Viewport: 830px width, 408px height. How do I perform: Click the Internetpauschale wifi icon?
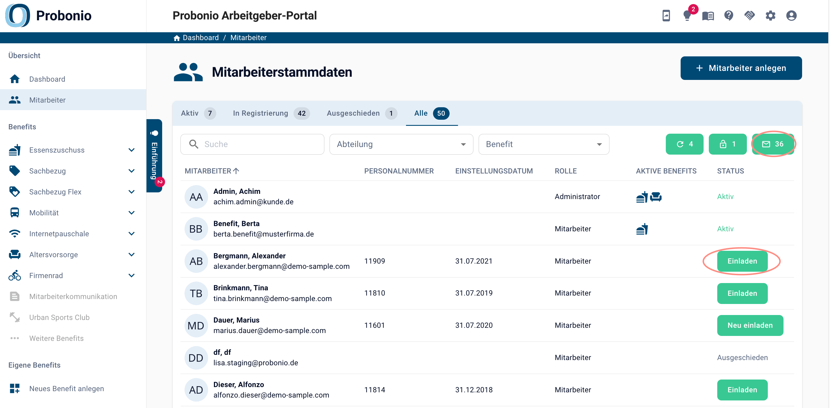(15, 234)
